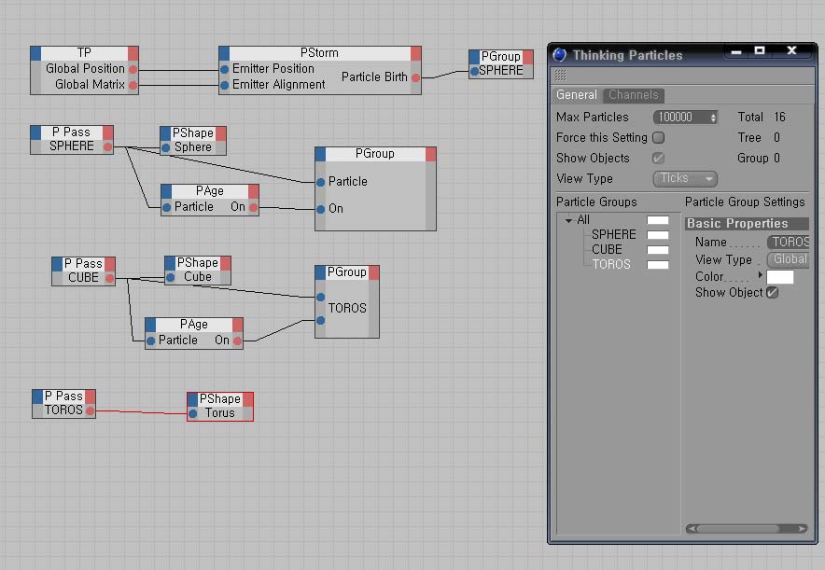Click the Name field showing TOROS
825x570 pixels.
point(788,242)
